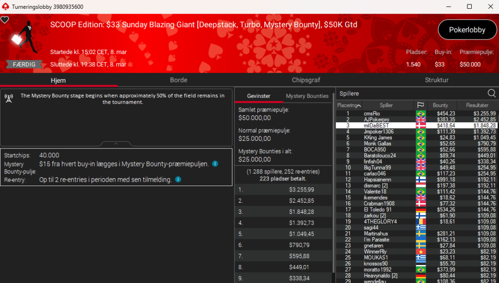This screenshot has width=499, height=283.
Task: Click the Brazil flag beside cmsRio
Action: click(420, 113)
